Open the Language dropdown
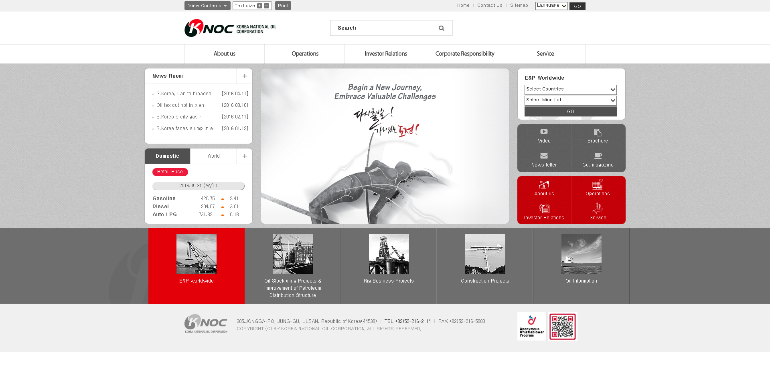This screenshot has height=375, width=770. click(x=551, y=6)
